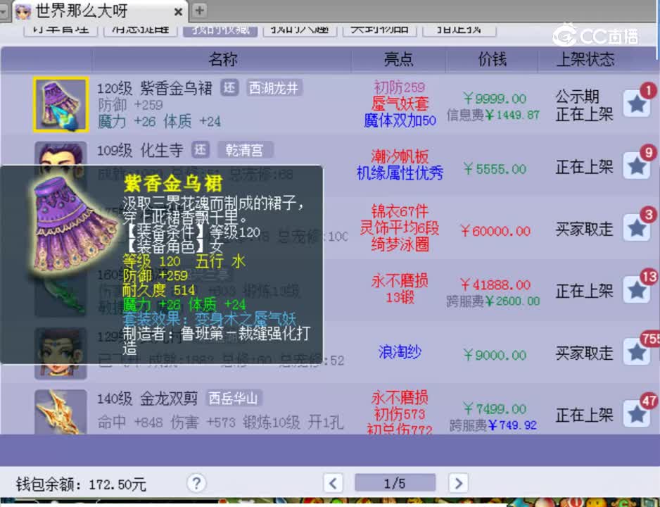
Task: Click the favorite star for 金龙双剪 row
Action: [636, 414]
